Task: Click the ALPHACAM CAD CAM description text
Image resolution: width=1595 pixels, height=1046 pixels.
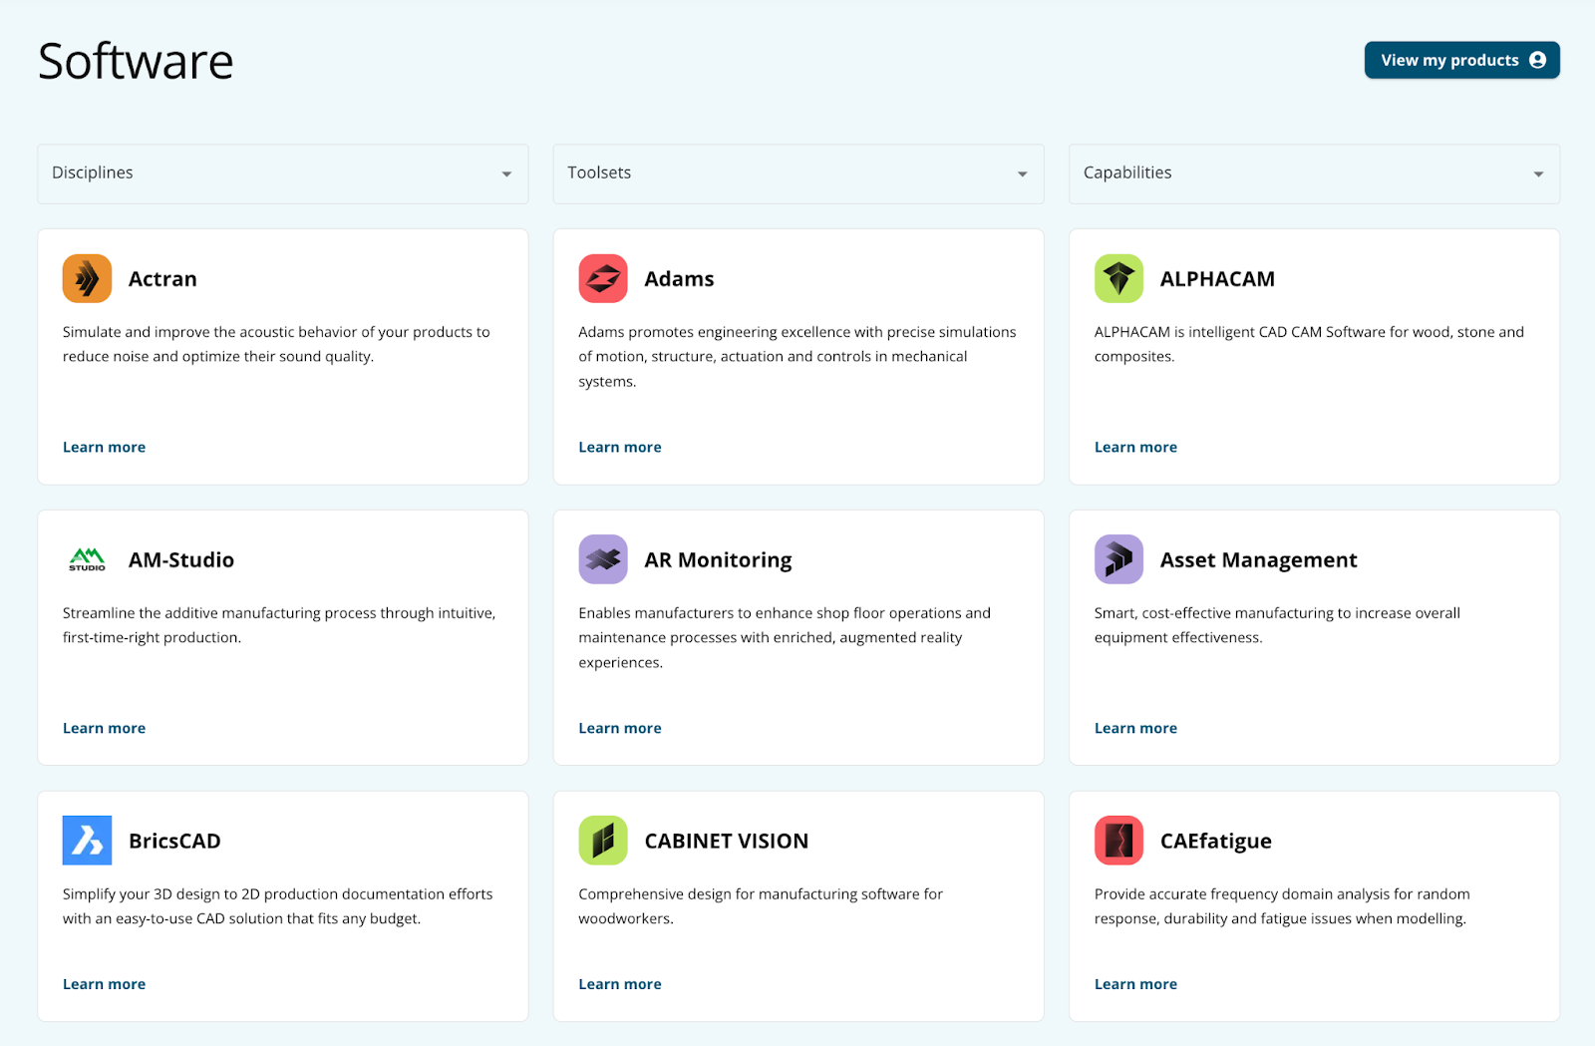Action: (1309, 344)
